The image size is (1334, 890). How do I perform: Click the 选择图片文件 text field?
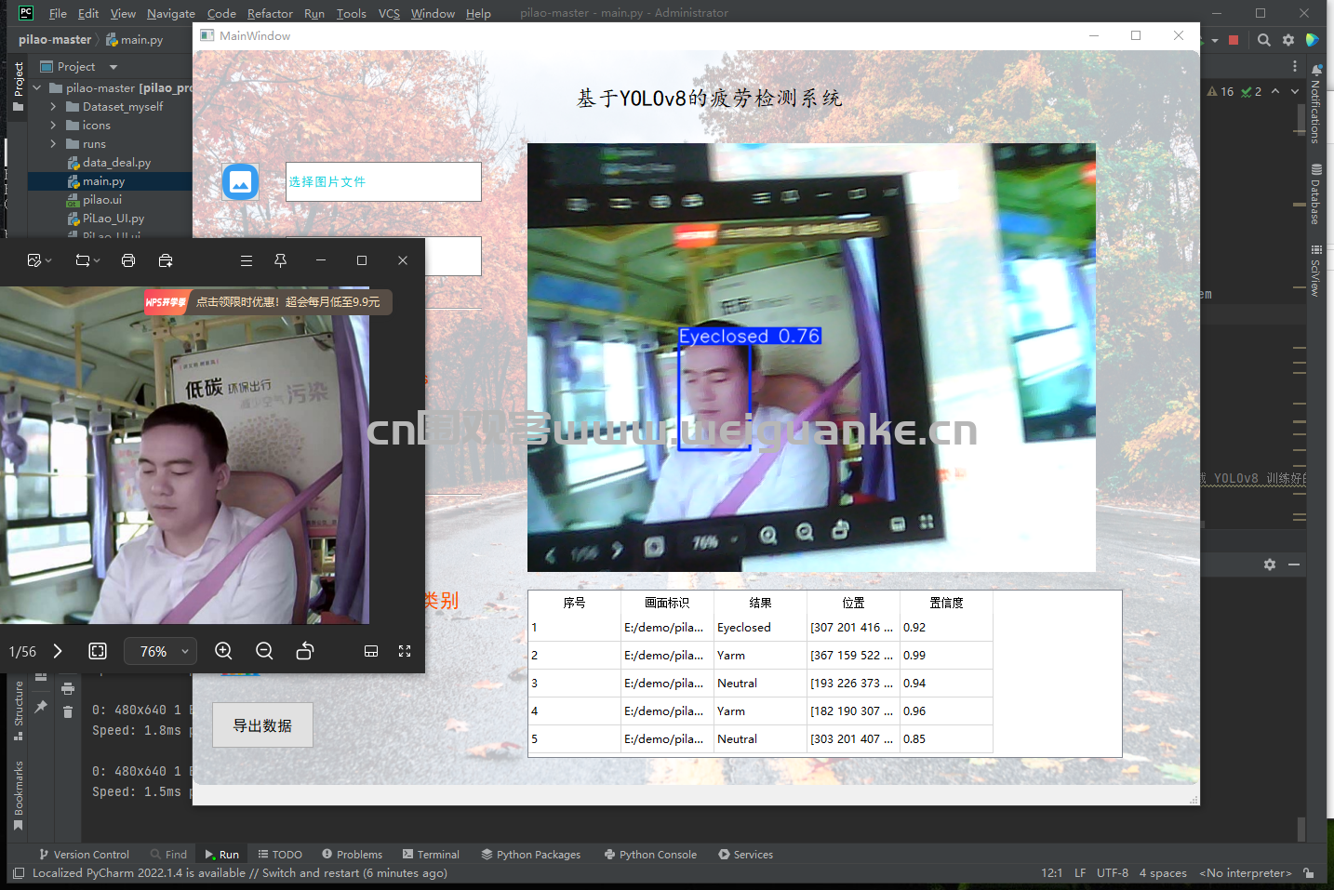click(x=383, y=182)
